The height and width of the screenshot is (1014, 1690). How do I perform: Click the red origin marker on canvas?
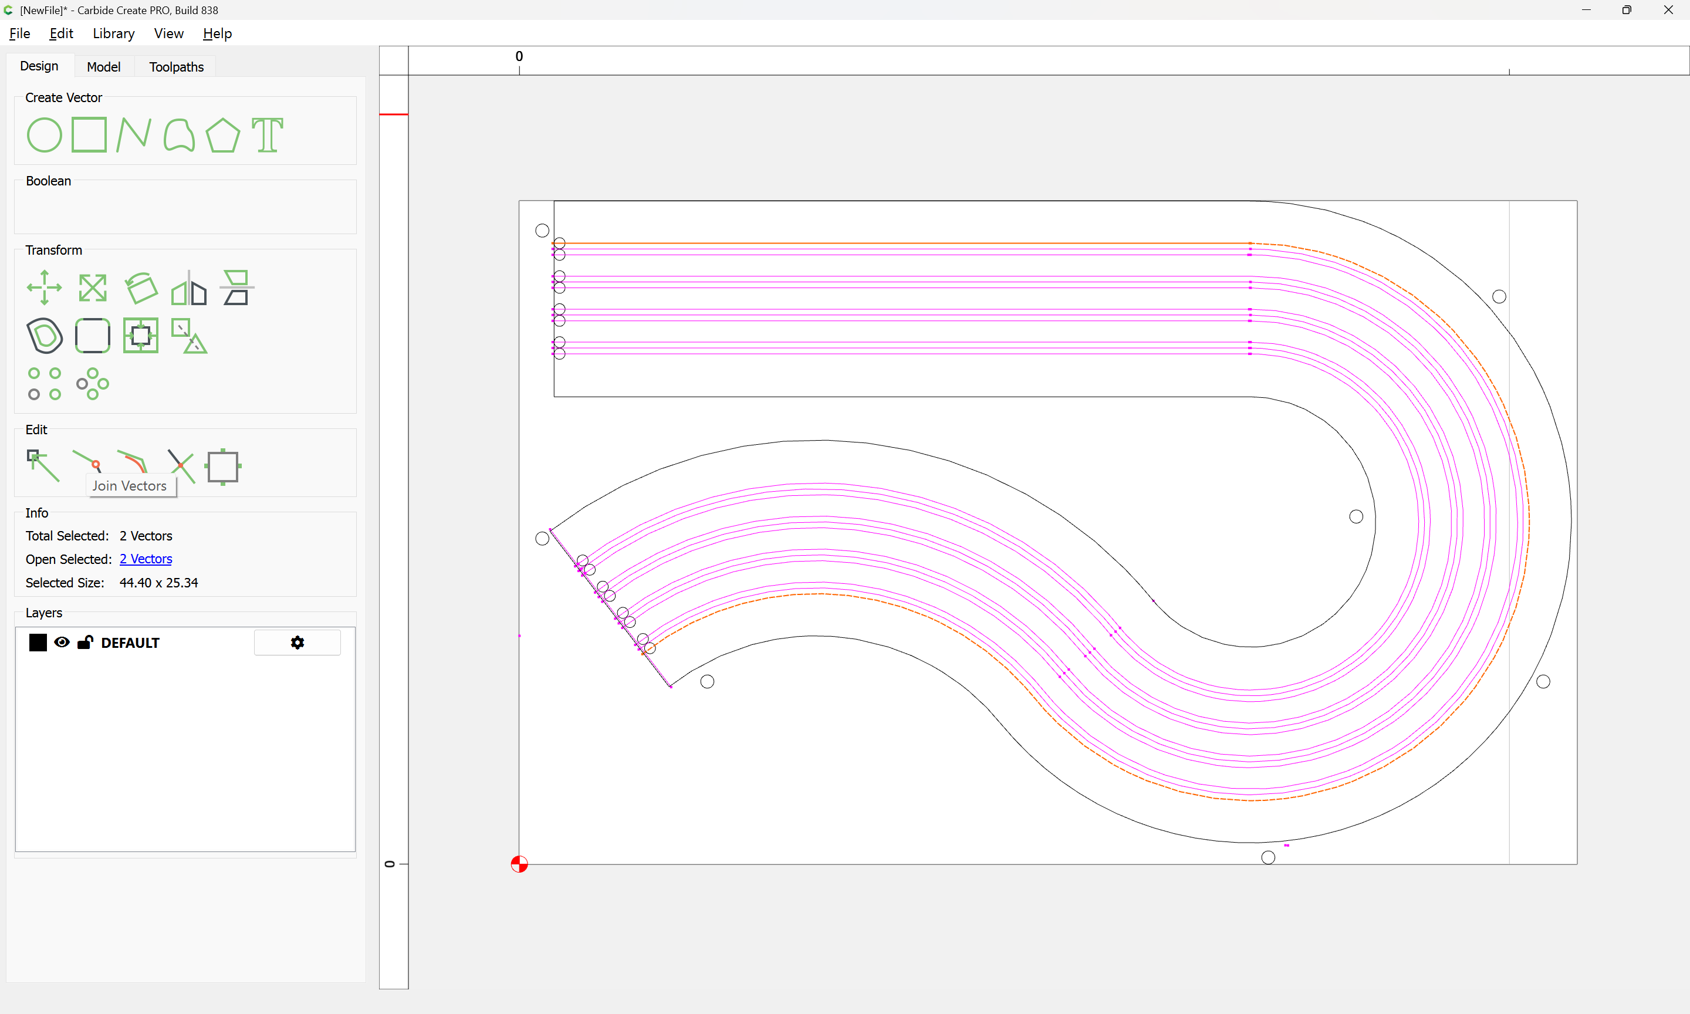(519, 864)
